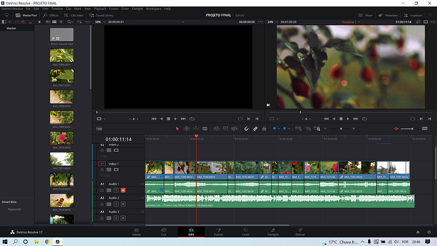Toggle loop in timeline viewer
437x246 pixels.
[x=365, y=119]
